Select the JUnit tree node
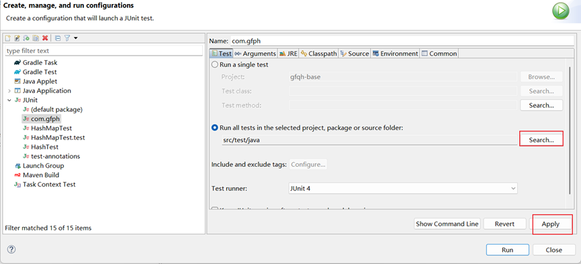 pos(30,100)
